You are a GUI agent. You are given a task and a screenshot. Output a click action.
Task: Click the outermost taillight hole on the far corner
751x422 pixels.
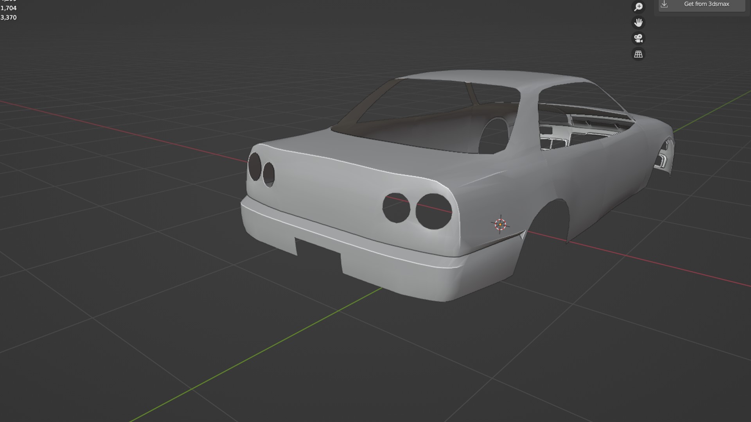point(254,166)
